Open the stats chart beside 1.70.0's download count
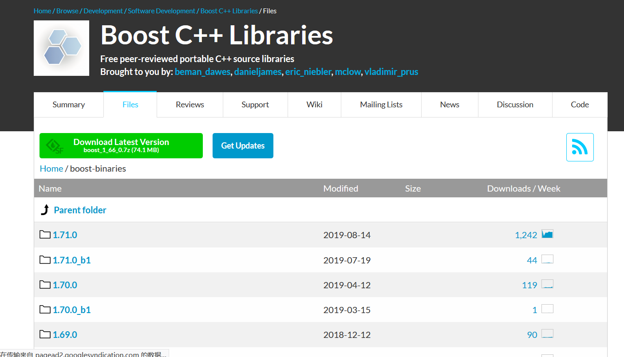 point(547,284)
